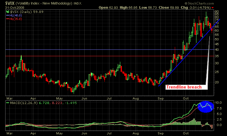227x136 pixels.
Task: Click May on the MACD panel date axis
Action: point(59,133)
